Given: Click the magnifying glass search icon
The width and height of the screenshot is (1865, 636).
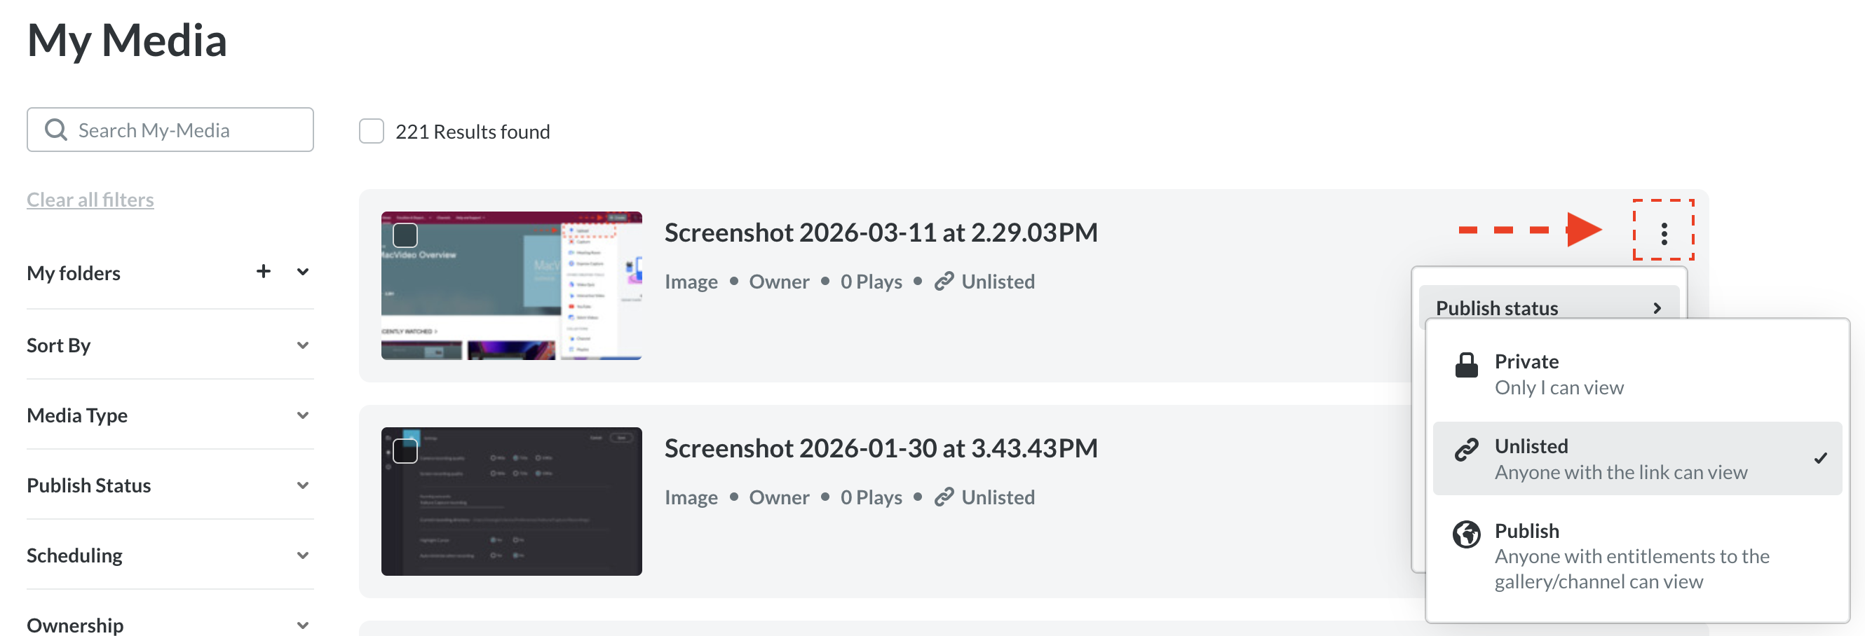Looking at the screenshot, I should (56, 130).
